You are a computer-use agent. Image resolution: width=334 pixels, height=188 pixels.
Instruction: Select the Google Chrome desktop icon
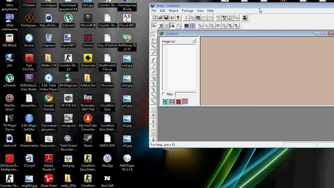[x=49, y=102]
